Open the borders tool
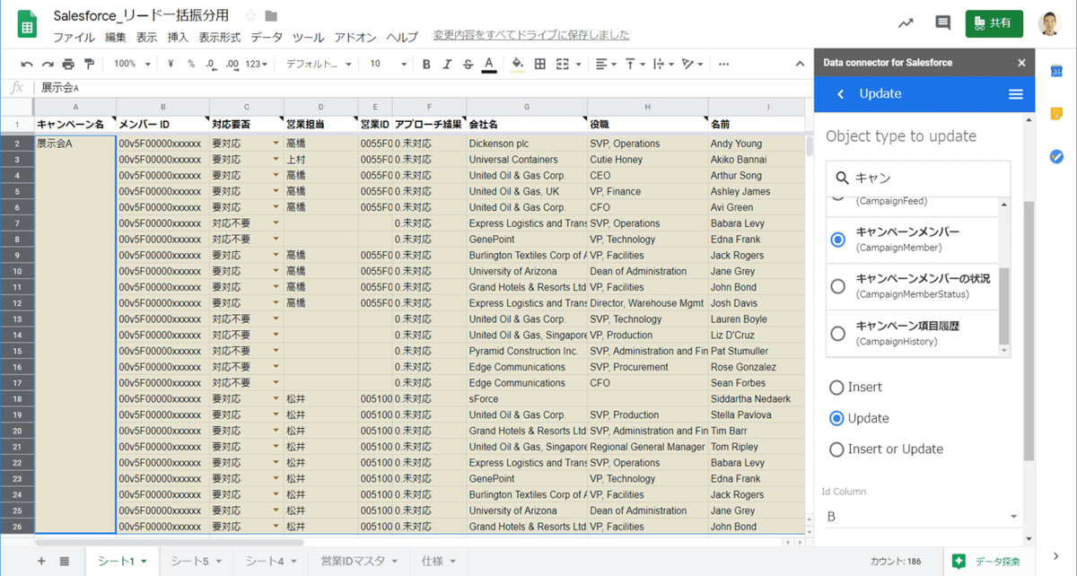Viewport: 1077px width, 576px height. point(540,65)
